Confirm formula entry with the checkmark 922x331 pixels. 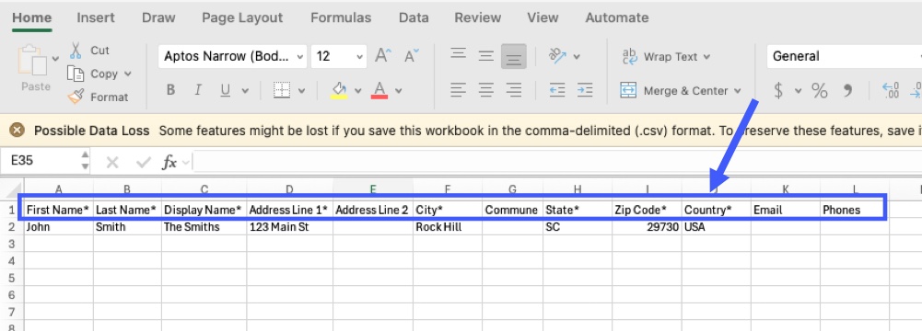(x=144, y=163)
